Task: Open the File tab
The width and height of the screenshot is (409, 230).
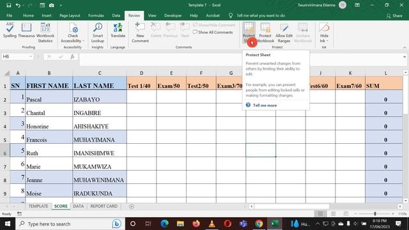Action: [10, 15]
